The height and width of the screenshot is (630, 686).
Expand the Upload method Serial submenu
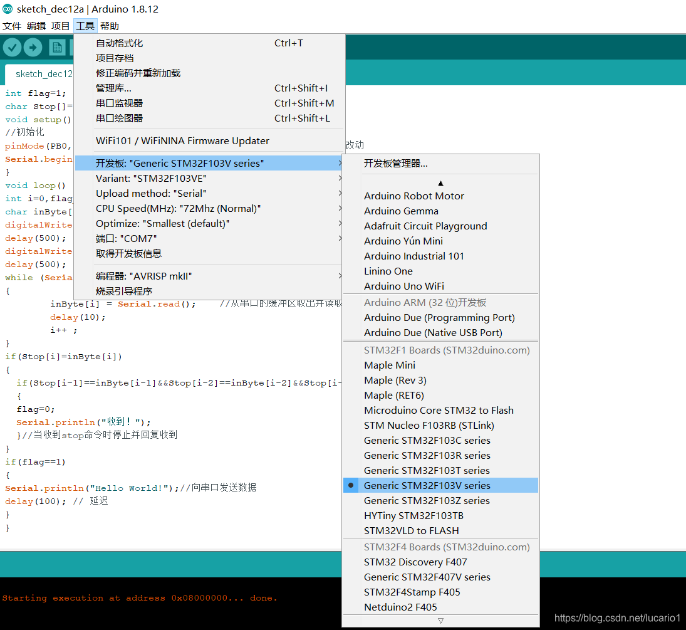209,193
